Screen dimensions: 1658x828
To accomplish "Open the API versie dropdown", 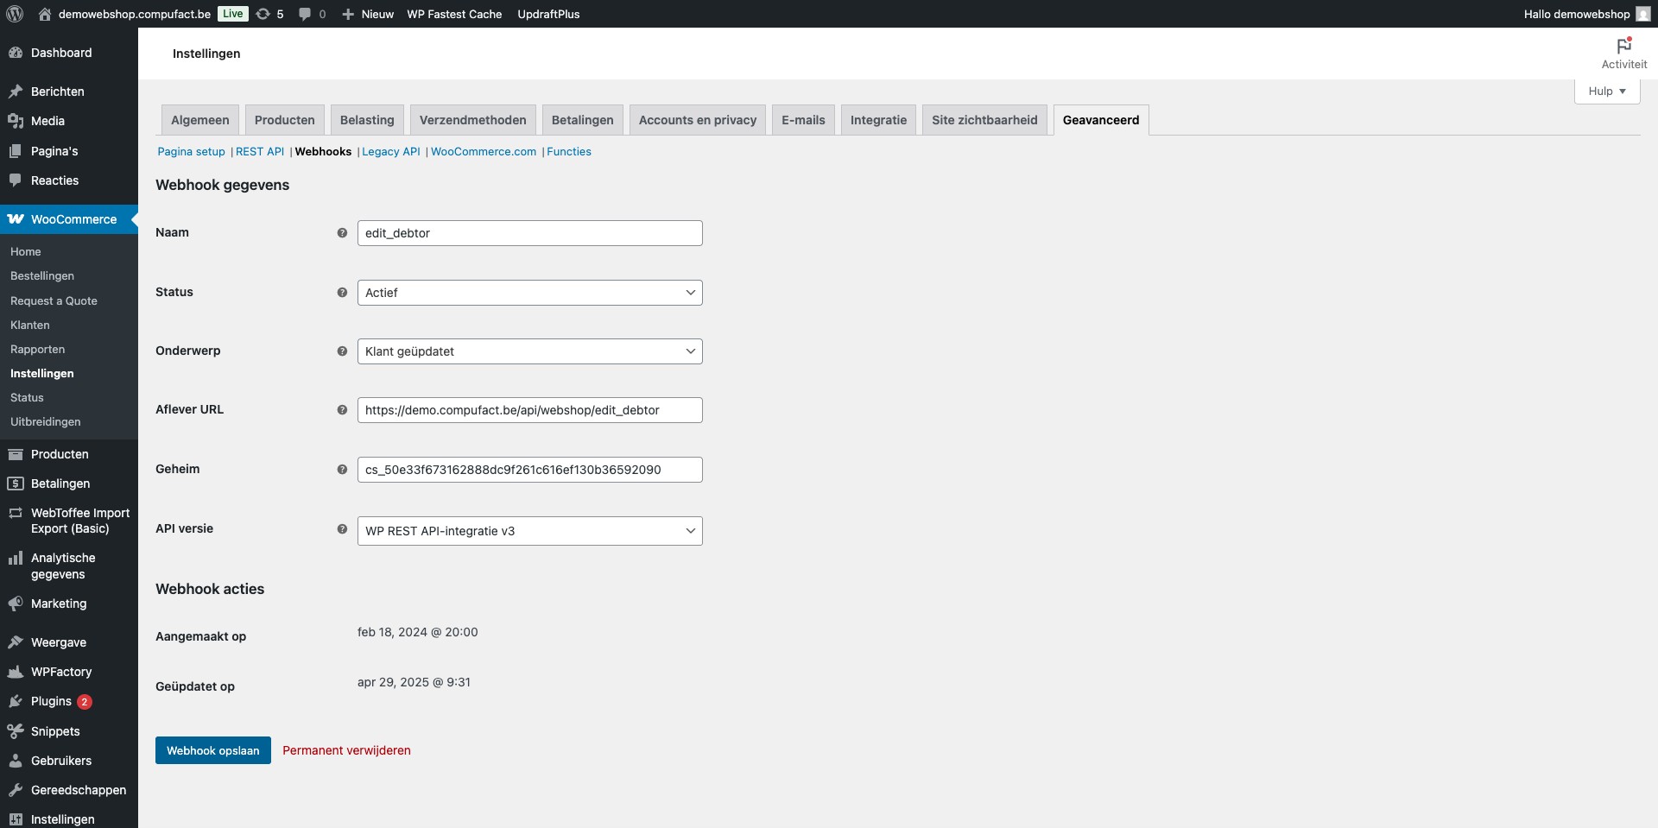I will [x=529, y=531].
